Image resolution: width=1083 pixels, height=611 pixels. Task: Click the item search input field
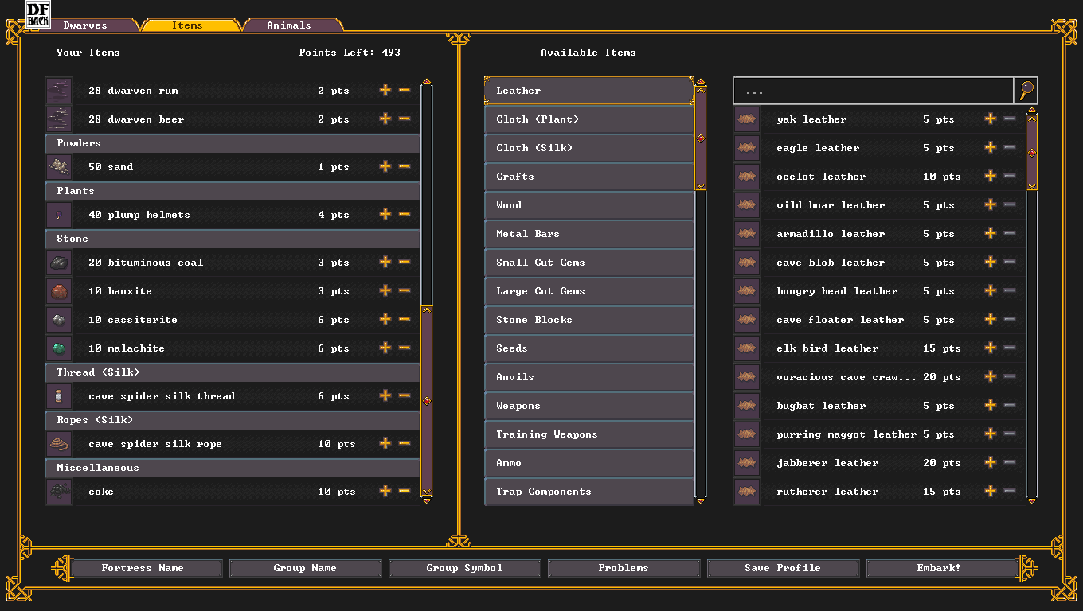[x=873, y=91]
